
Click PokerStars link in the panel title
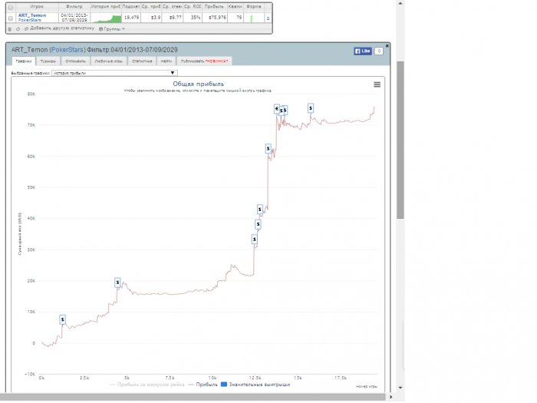point(68,50)
